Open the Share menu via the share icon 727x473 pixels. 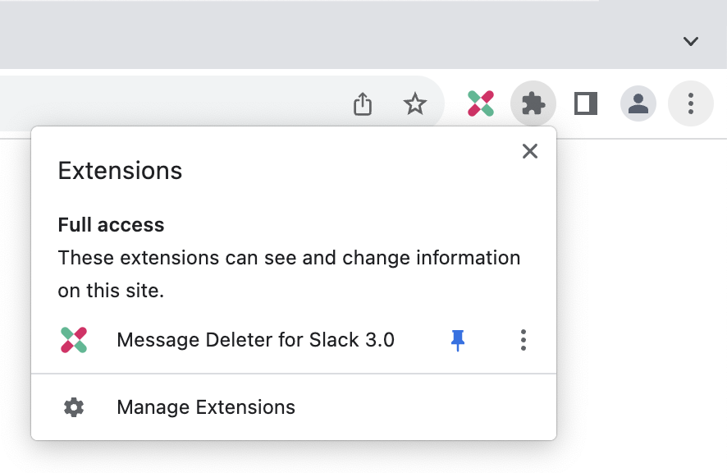363,103
